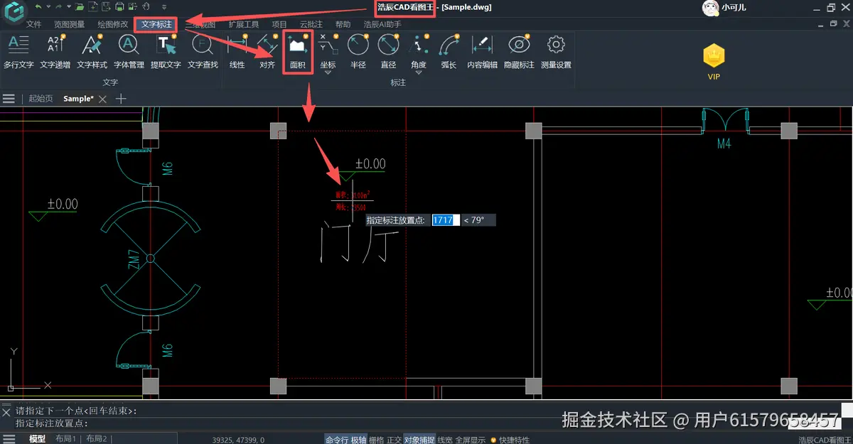The image size is (853, 444).
Task: Expand the redo history dropdown arrow
Action: (x=68, y=7)
